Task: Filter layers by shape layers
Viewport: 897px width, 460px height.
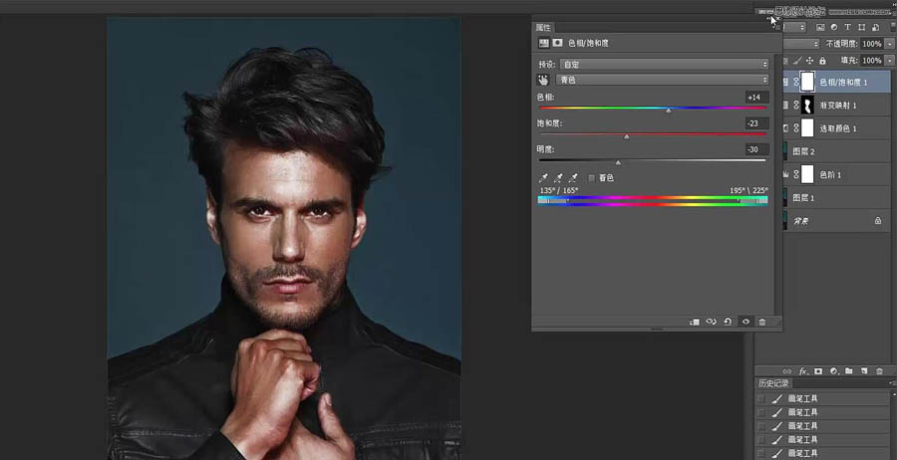Action: (861, 27)
